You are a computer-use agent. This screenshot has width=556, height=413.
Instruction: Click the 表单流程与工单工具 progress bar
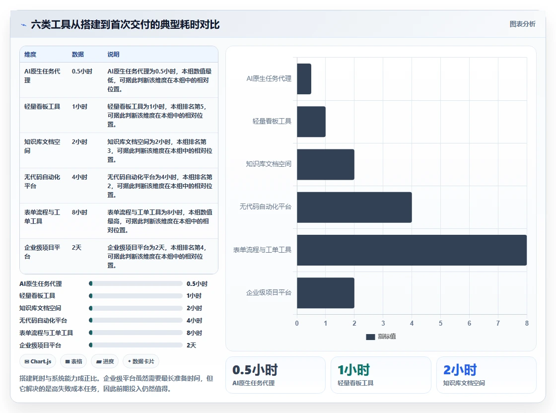point(136,333)
